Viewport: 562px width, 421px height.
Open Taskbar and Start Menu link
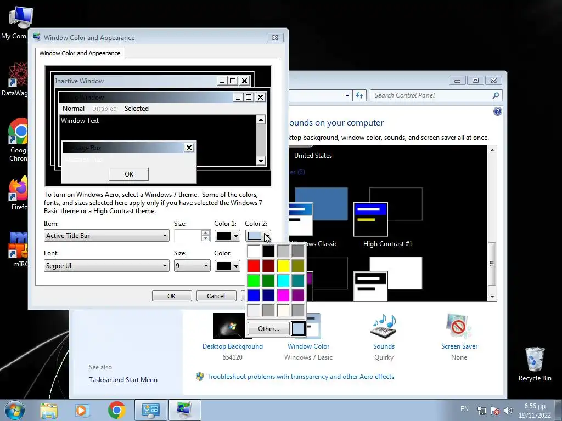(x=123, y=380)
